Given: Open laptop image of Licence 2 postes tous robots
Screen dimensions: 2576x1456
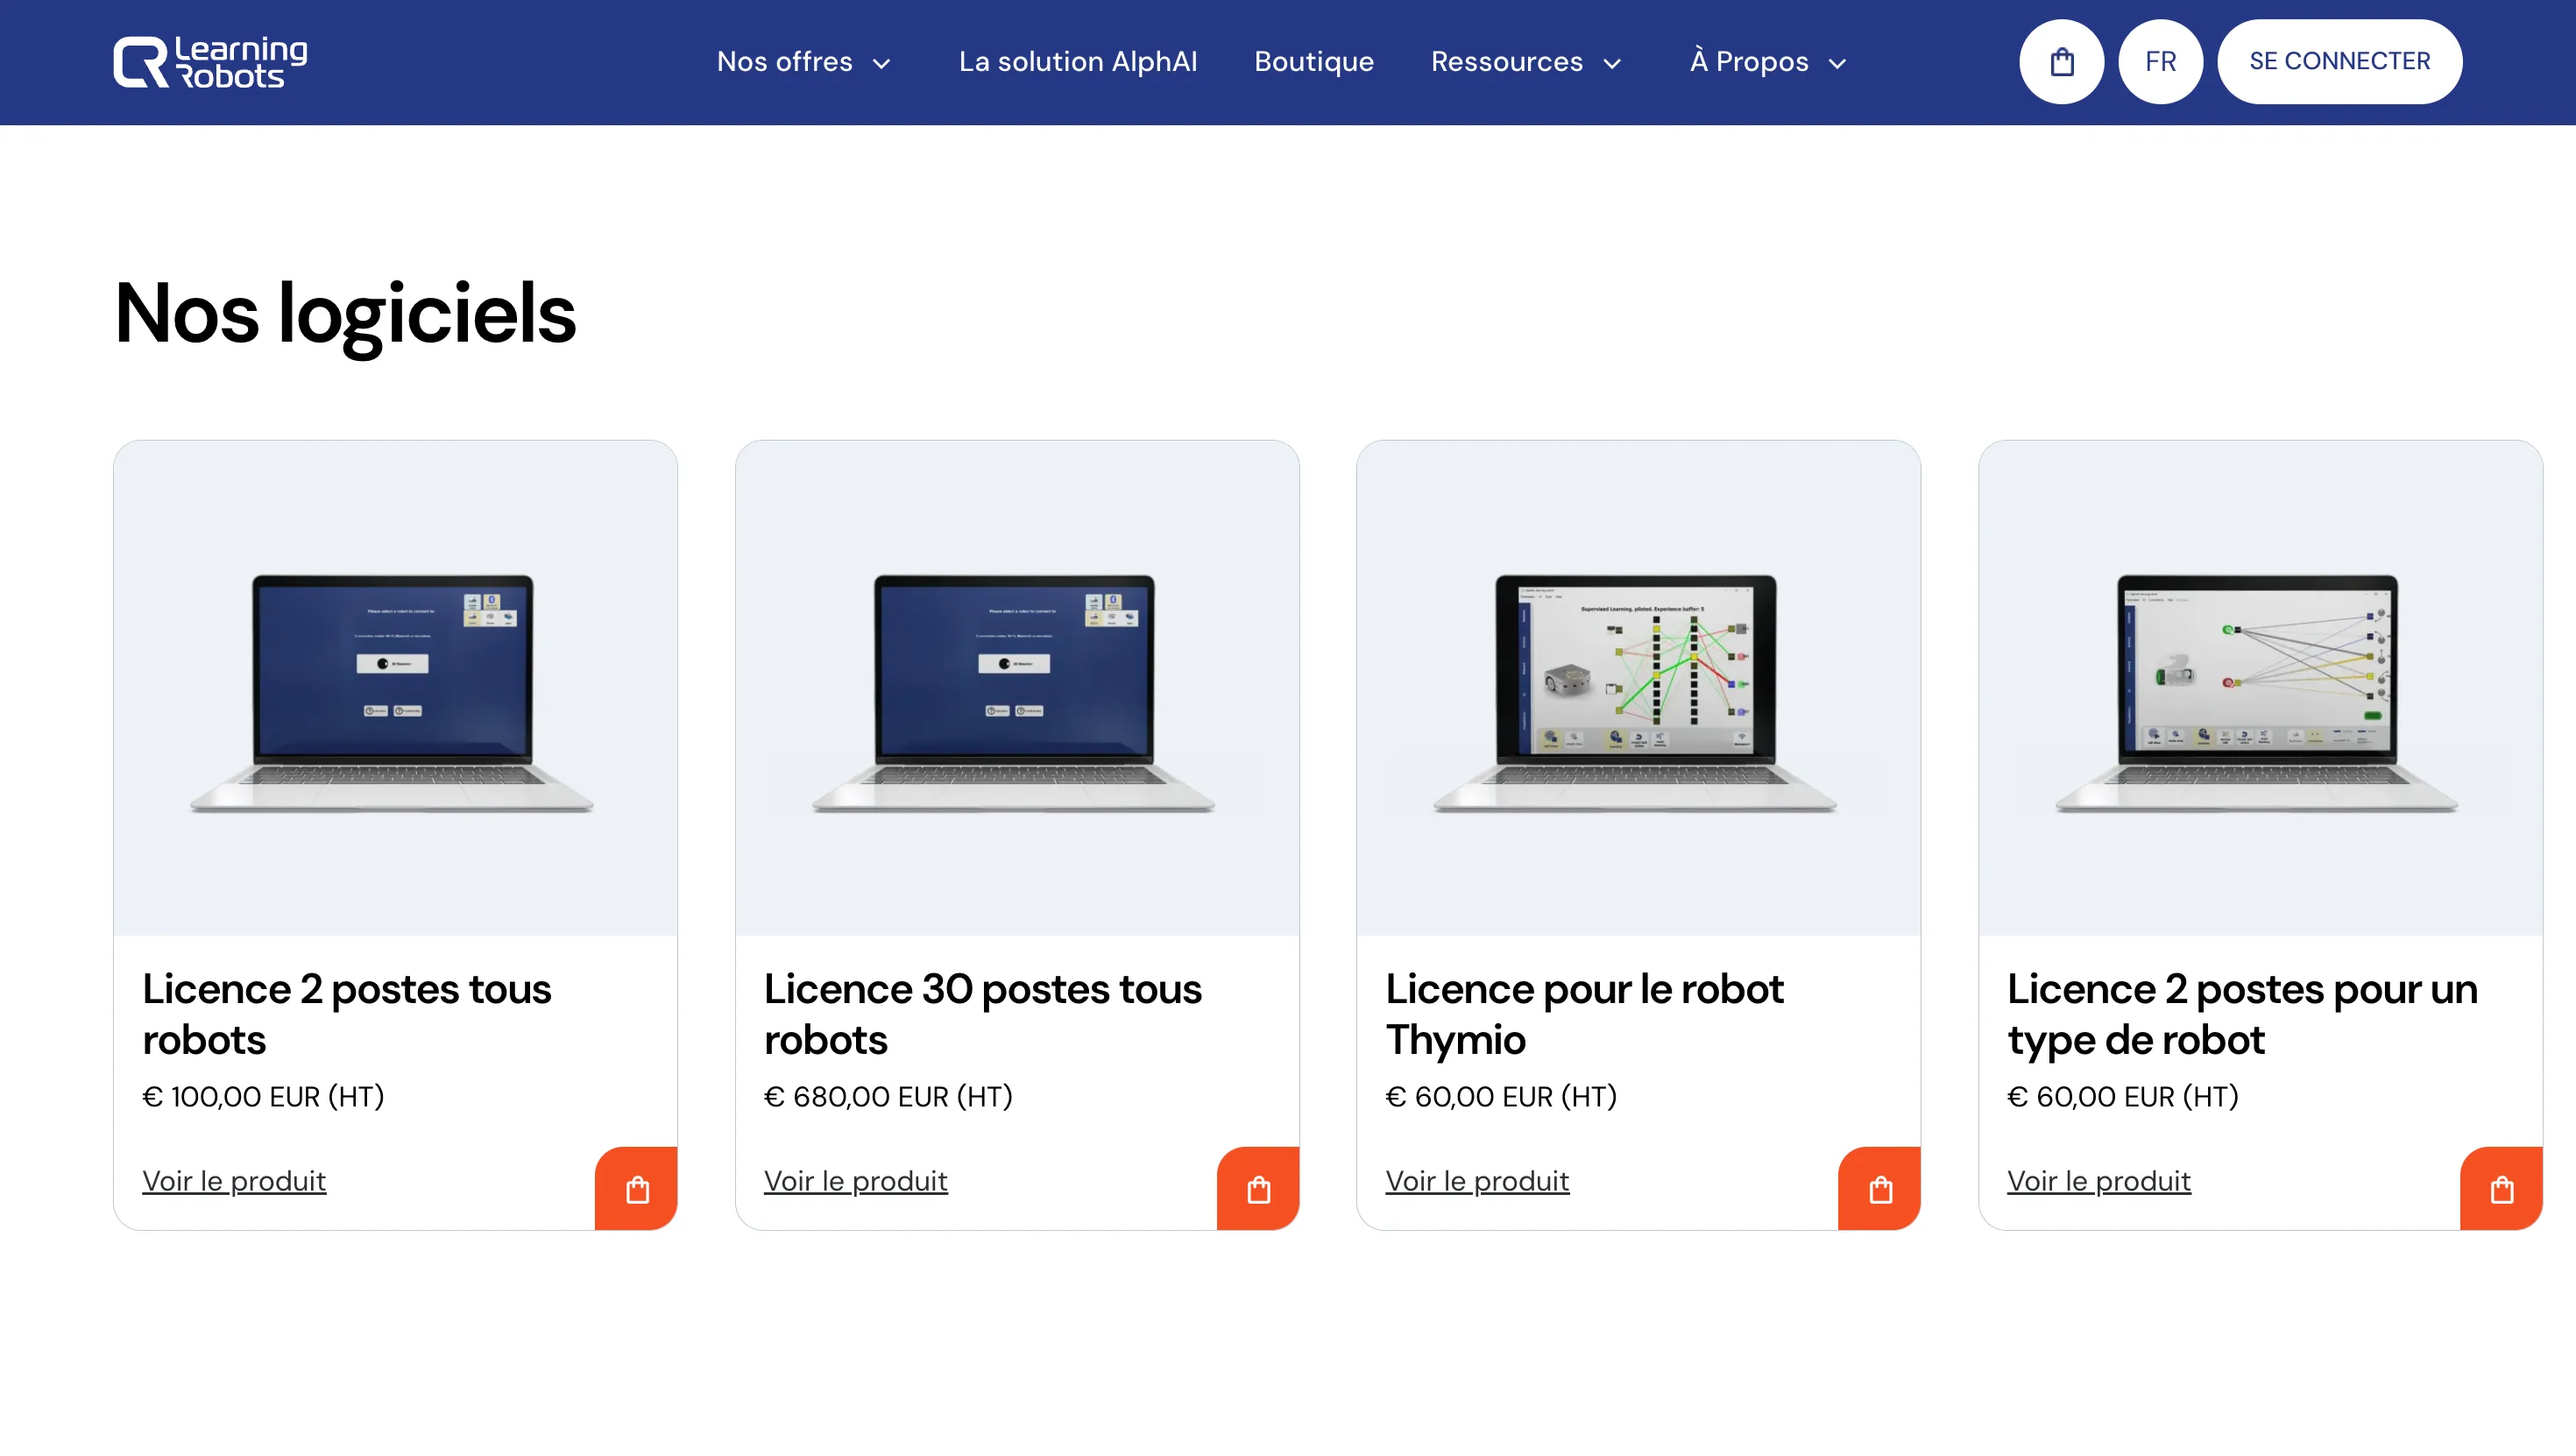Looking at the screenshot, I should [395, 688].
